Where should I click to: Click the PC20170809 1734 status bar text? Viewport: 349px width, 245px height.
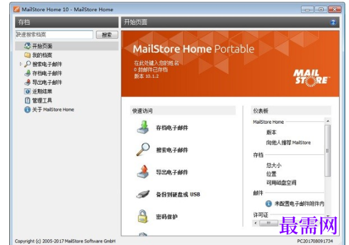pos(315,241)
